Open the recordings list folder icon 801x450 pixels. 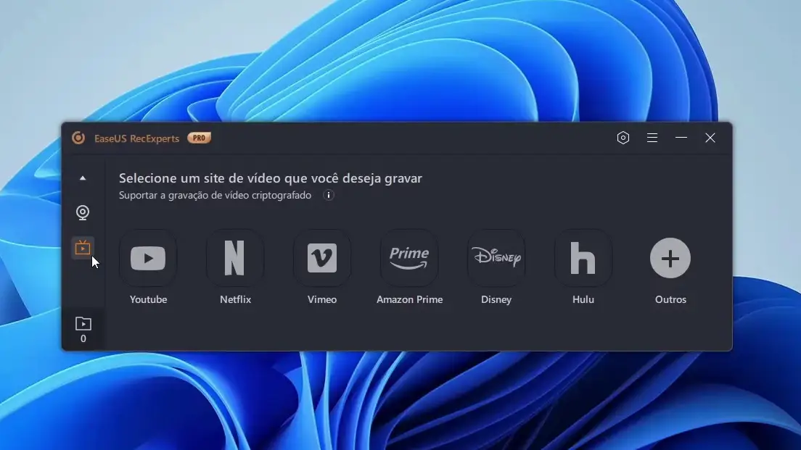[x=83, y=323]
